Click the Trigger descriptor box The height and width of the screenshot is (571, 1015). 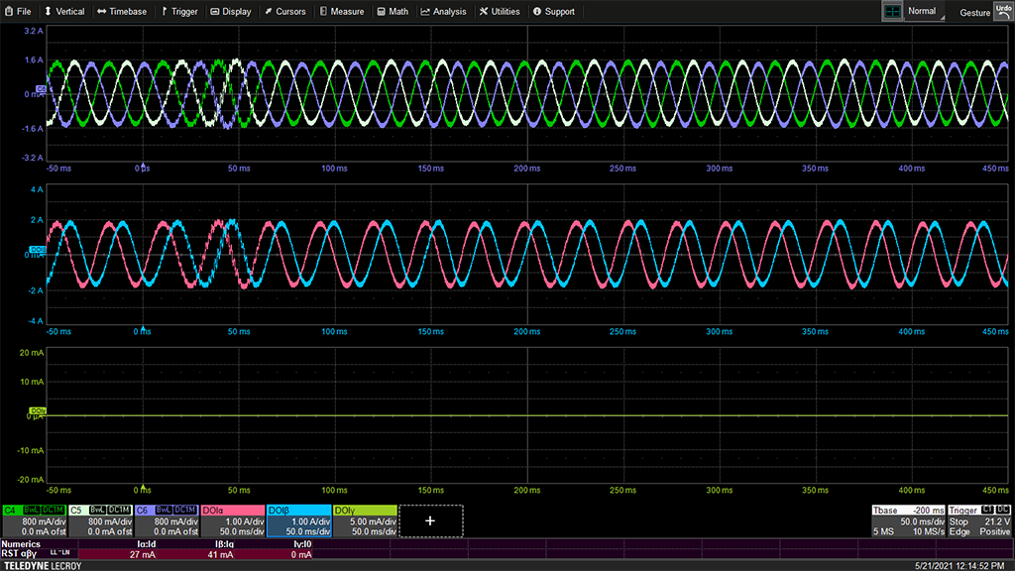coord(979,520)
